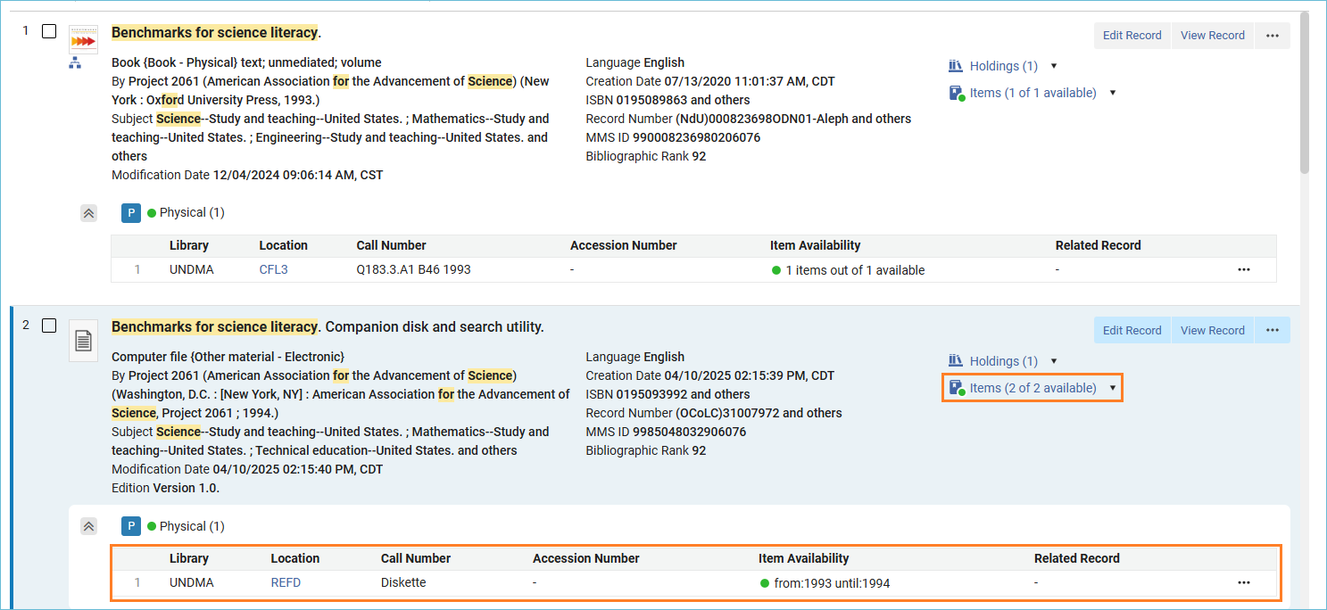1327x610 pixels.
Task: Click Items (1 of 1 available) link
Action: click(x=1033, y=93)
